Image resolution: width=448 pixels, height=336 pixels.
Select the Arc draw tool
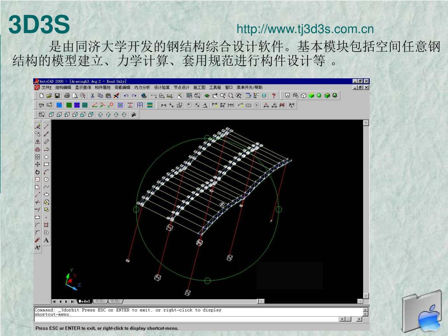46,172
